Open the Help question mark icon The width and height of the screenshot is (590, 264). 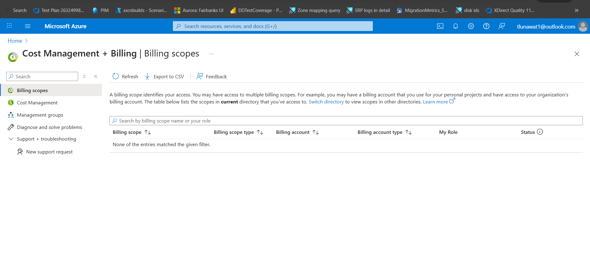tap(486, 26)
